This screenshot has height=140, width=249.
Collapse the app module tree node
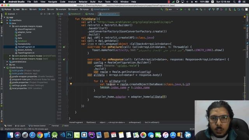tap(5, 17)
